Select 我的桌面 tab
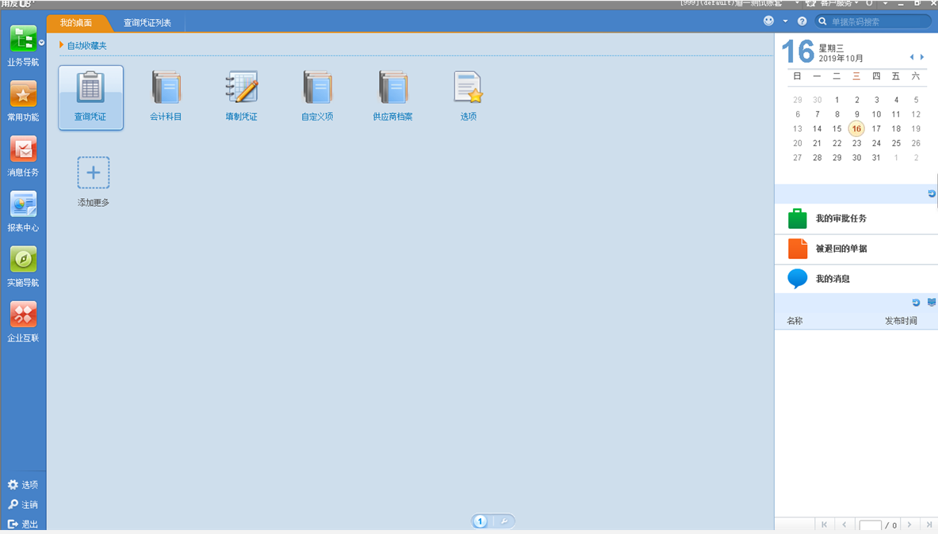938x534 pixels. click(x=76, y=23)
